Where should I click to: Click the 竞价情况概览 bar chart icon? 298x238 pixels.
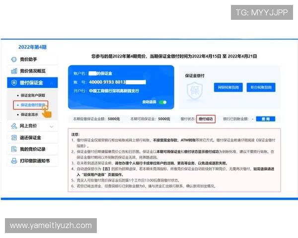(x=14, y=71)
